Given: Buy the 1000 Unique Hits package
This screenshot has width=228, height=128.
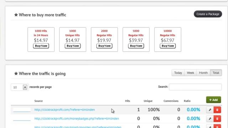Looking at the screenshot, I should 73,46.
